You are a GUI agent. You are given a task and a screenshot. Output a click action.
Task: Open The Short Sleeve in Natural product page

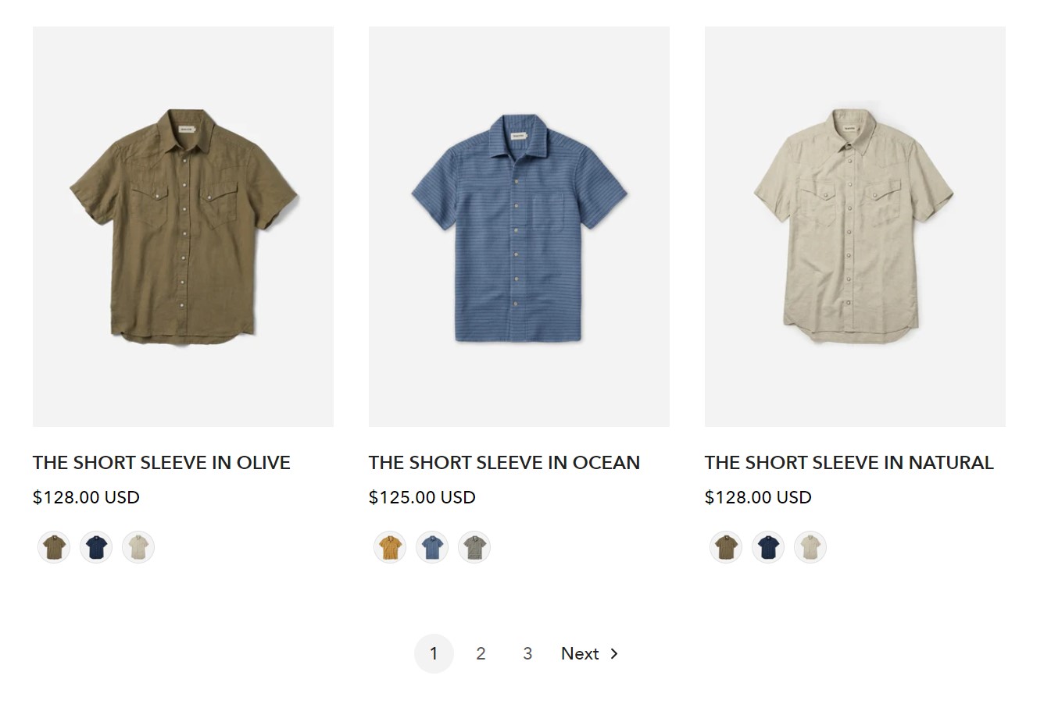(x=849, y=462)
